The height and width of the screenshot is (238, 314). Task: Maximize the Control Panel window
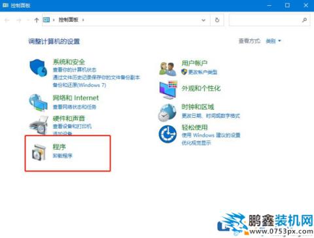[287, 5]
